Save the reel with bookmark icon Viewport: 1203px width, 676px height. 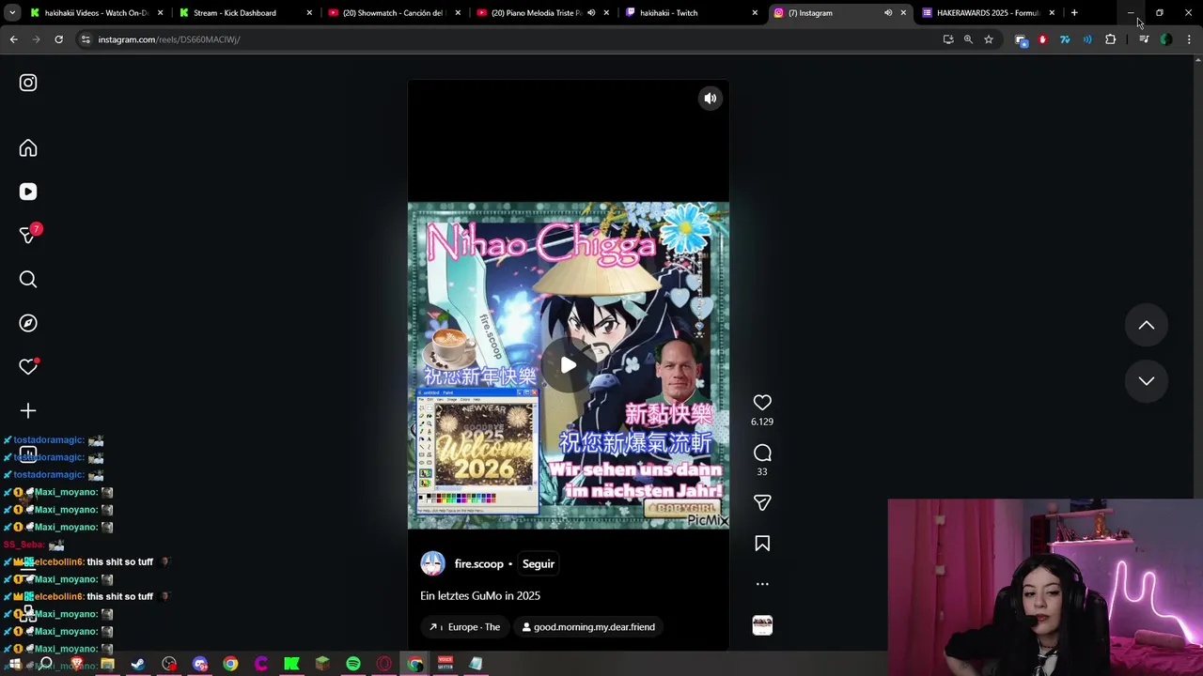coord(762,544)
